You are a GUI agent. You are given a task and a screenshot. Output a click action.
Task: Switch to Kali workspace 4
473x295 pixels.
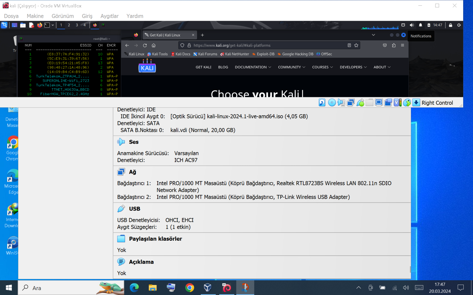pos(85,25)
